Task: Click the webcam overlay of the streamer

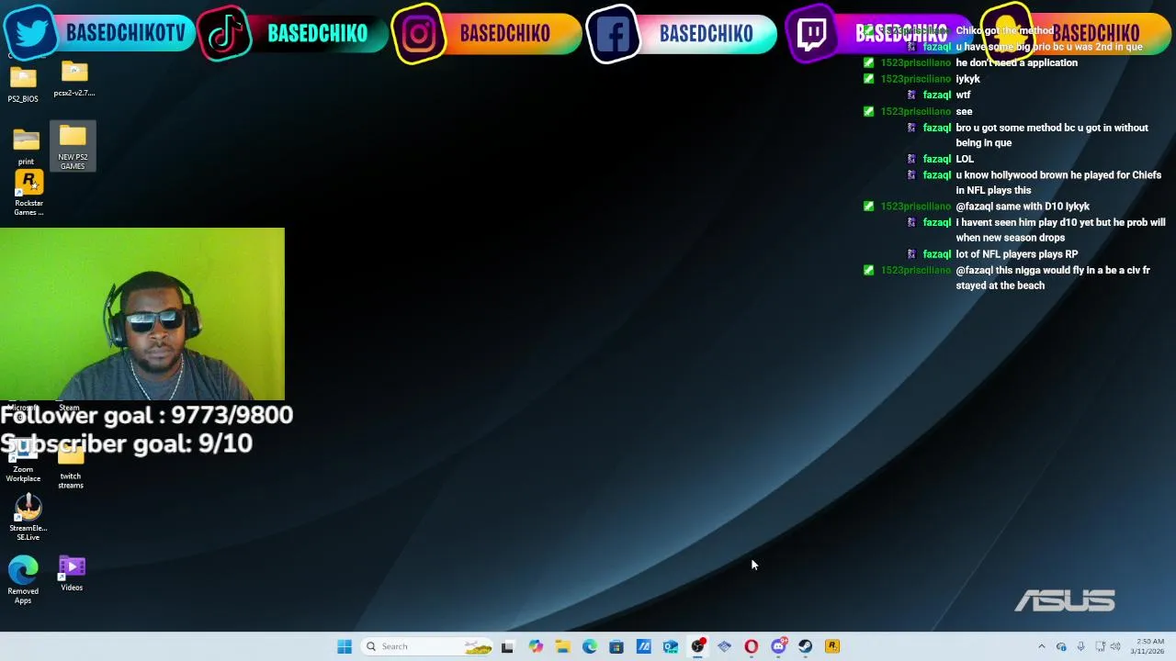Action: [x=142, y=314]
